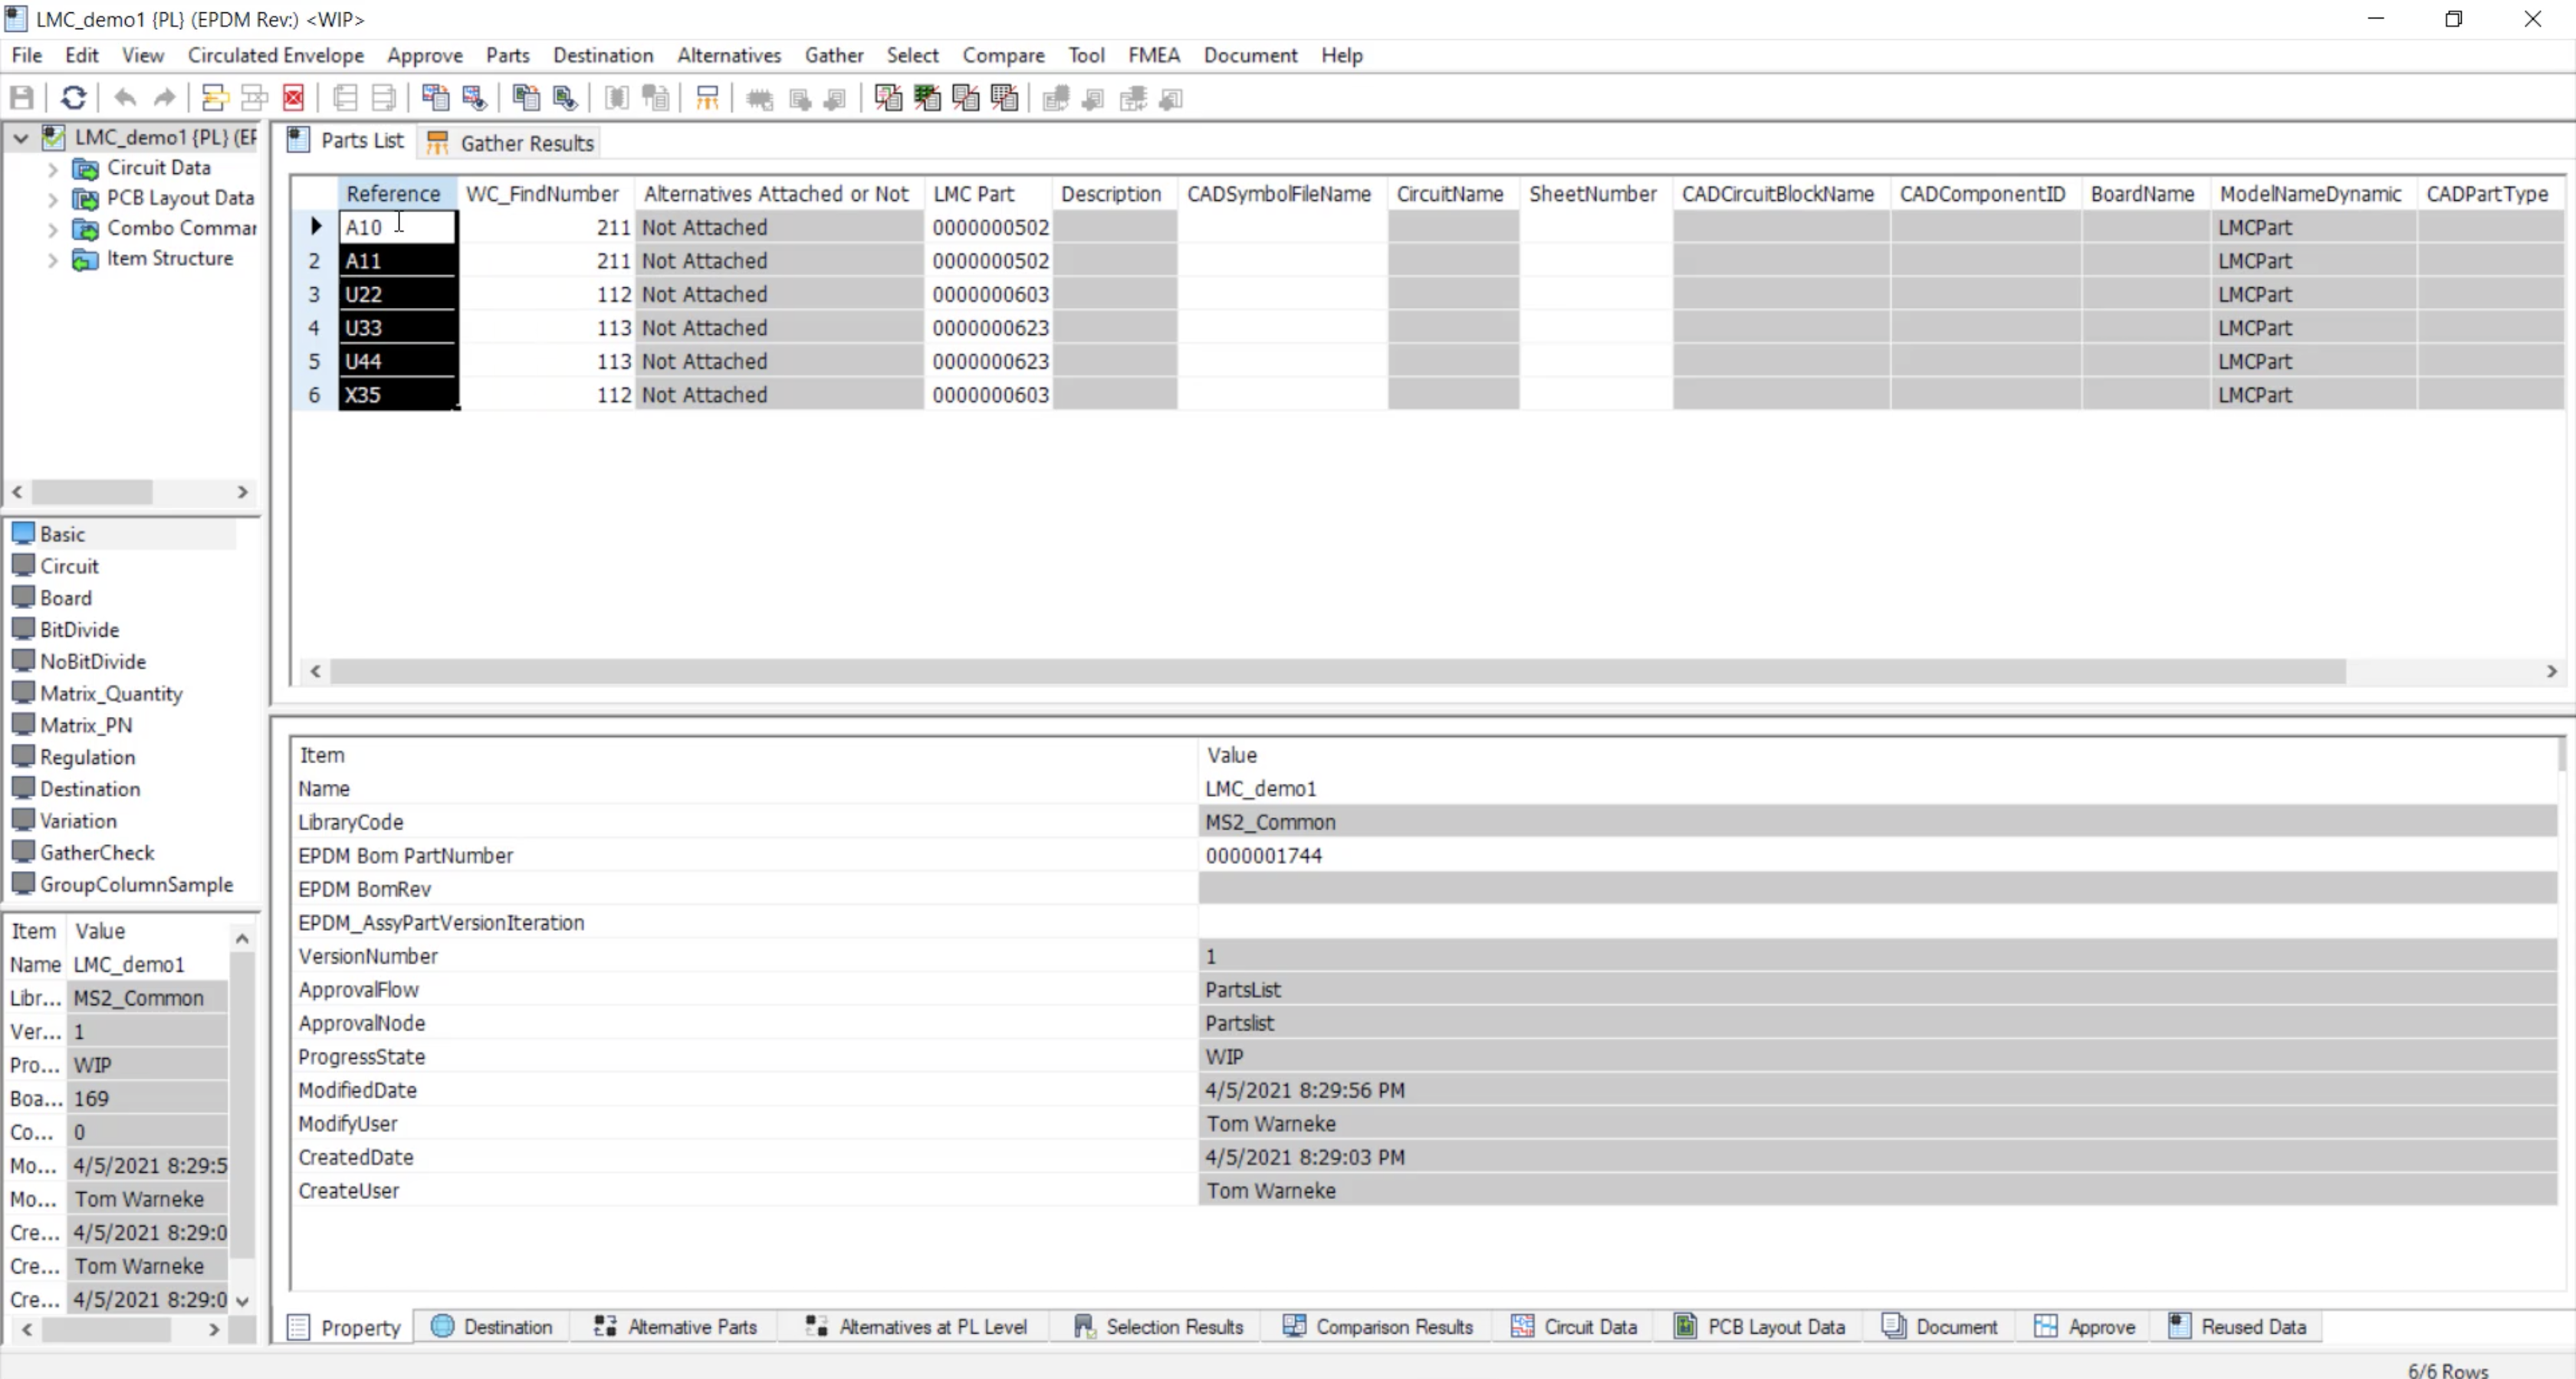Select the Matrix_Quantity view in the left list
The height and width of the screenshot is (1379, 2576).
click(110, 693)
